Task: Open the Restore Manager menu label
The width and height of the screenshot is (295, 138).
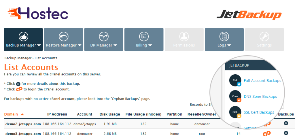Action: pyautogui.click(x=61, y=45)
